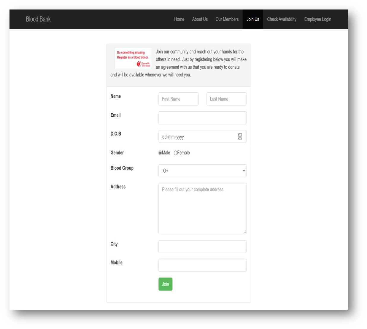367x329 pixels.
Task: Select the Male gender radio button
Action: (x=160, y=153)
